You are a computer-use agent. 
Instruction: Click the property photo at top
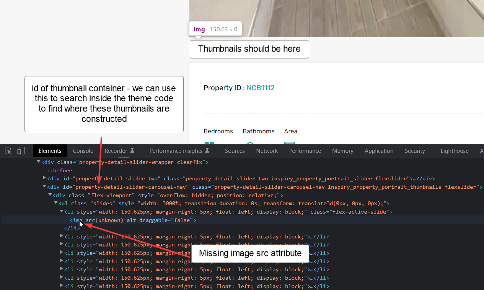(337, 18)
